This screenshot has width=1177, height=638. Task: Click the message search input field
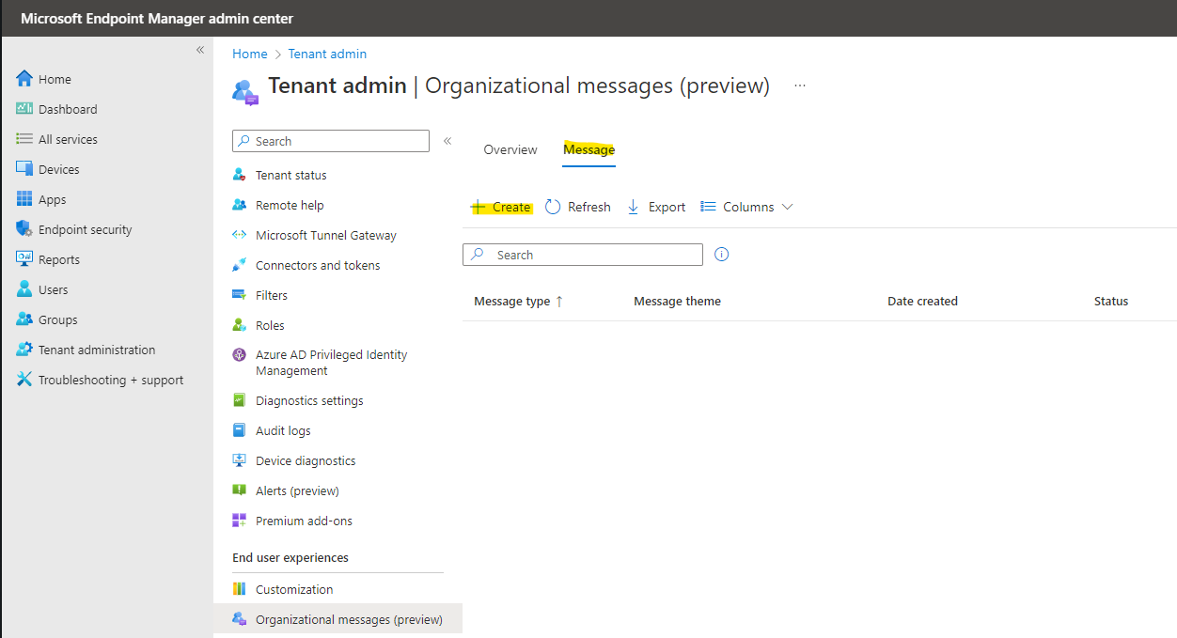(582, 255)
